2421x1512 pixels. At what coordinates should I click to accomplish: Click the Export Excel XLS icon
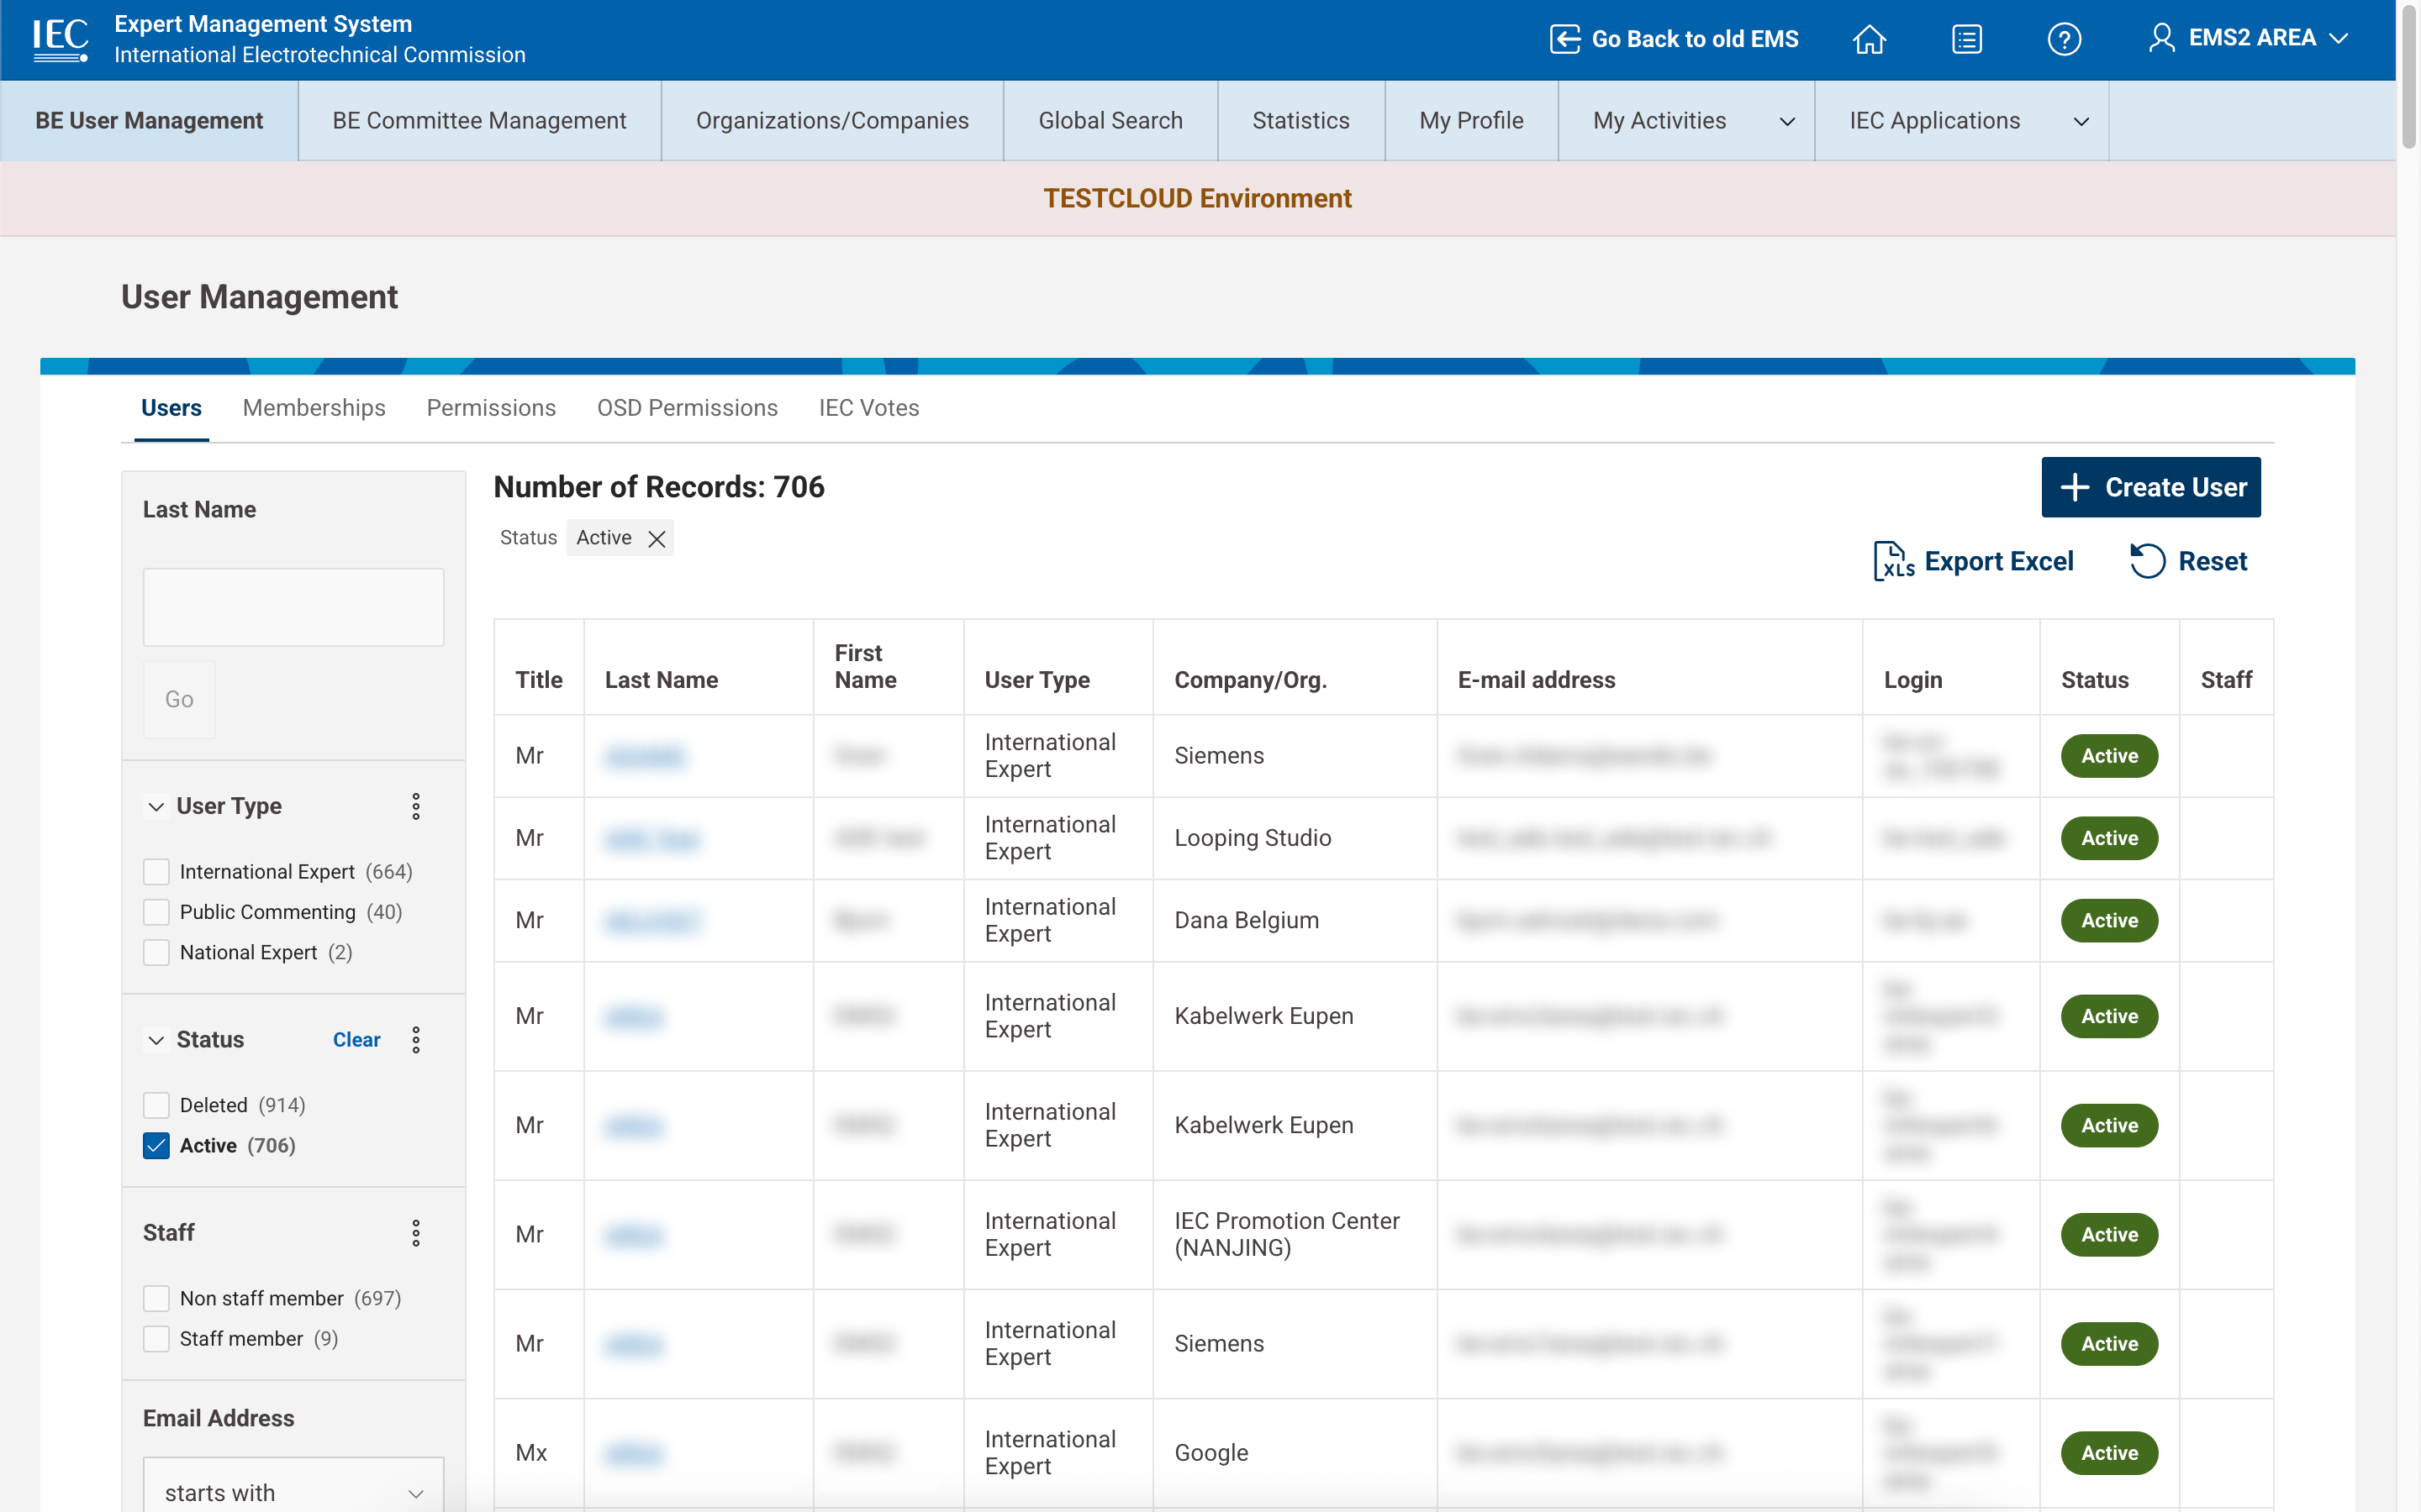click(1893, 561)
